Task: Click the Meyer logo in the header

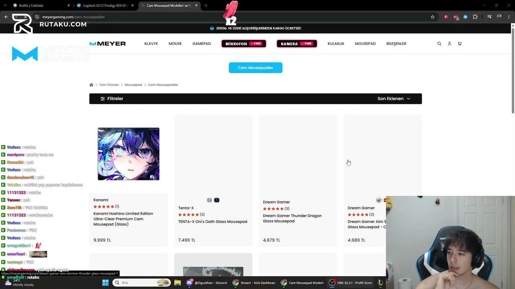Action: 107,44
